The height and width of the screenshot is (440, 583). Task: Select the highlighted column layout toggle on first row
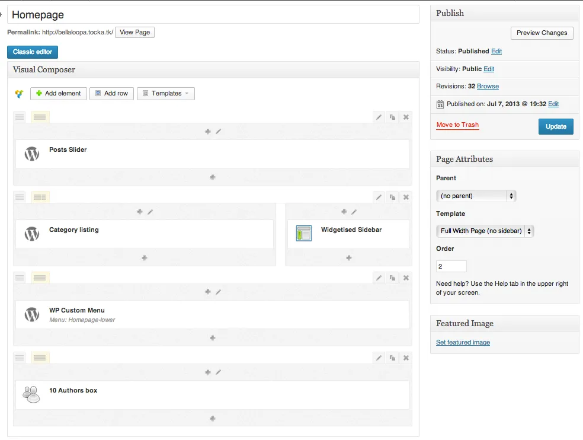pyautogui.click(x=40, y=117)
